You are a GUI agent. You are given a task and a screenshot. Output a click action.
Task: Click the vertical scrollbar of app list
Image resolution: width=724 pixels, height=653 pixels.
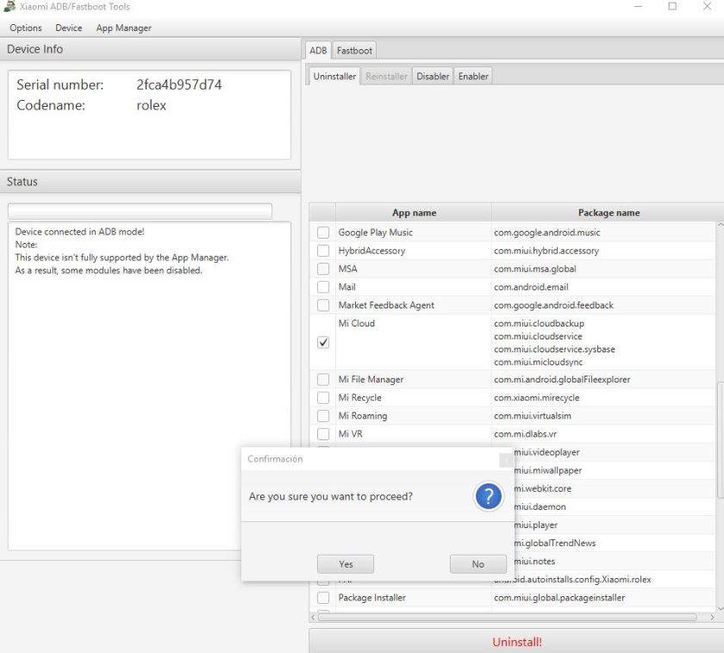click(721, 439)
